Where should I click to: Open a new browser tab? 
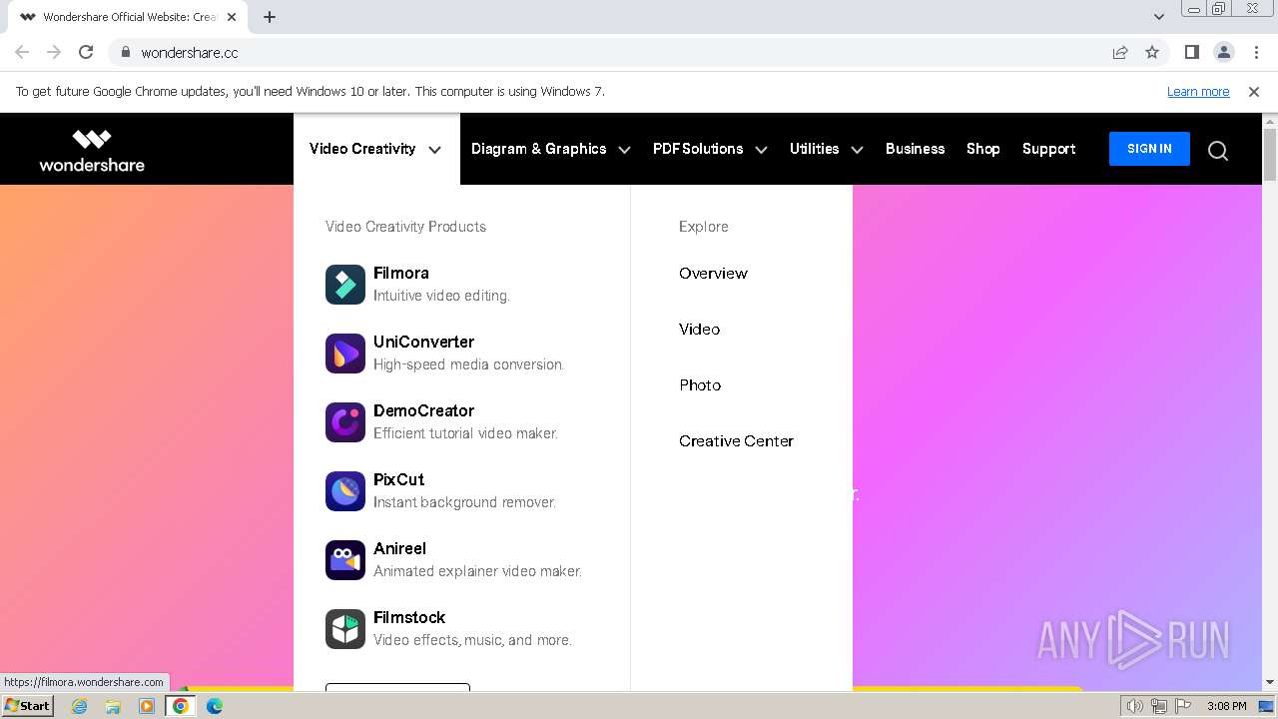(270, 17)
